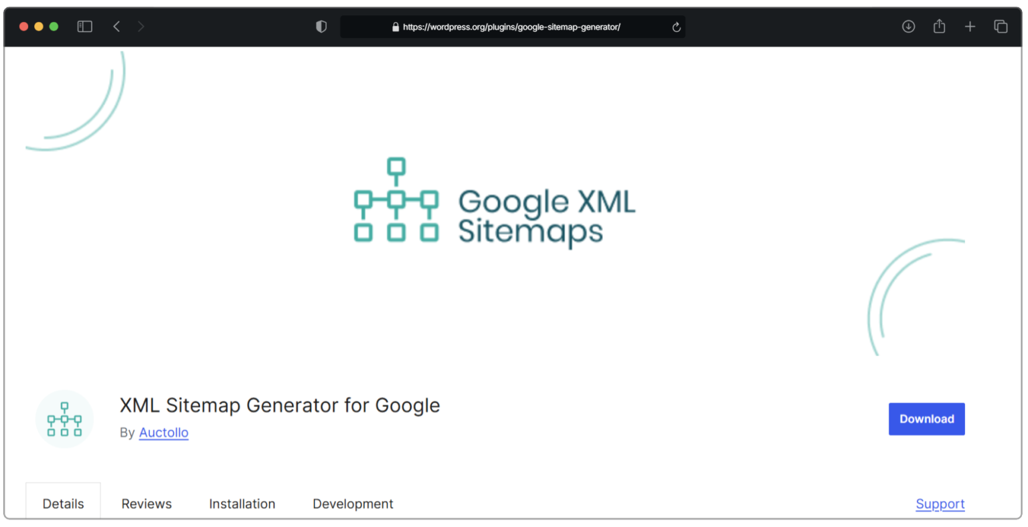Open the Installation tab
Image resolution: width=1028 pixels, height=527 pixels.
tap(242, 504)
